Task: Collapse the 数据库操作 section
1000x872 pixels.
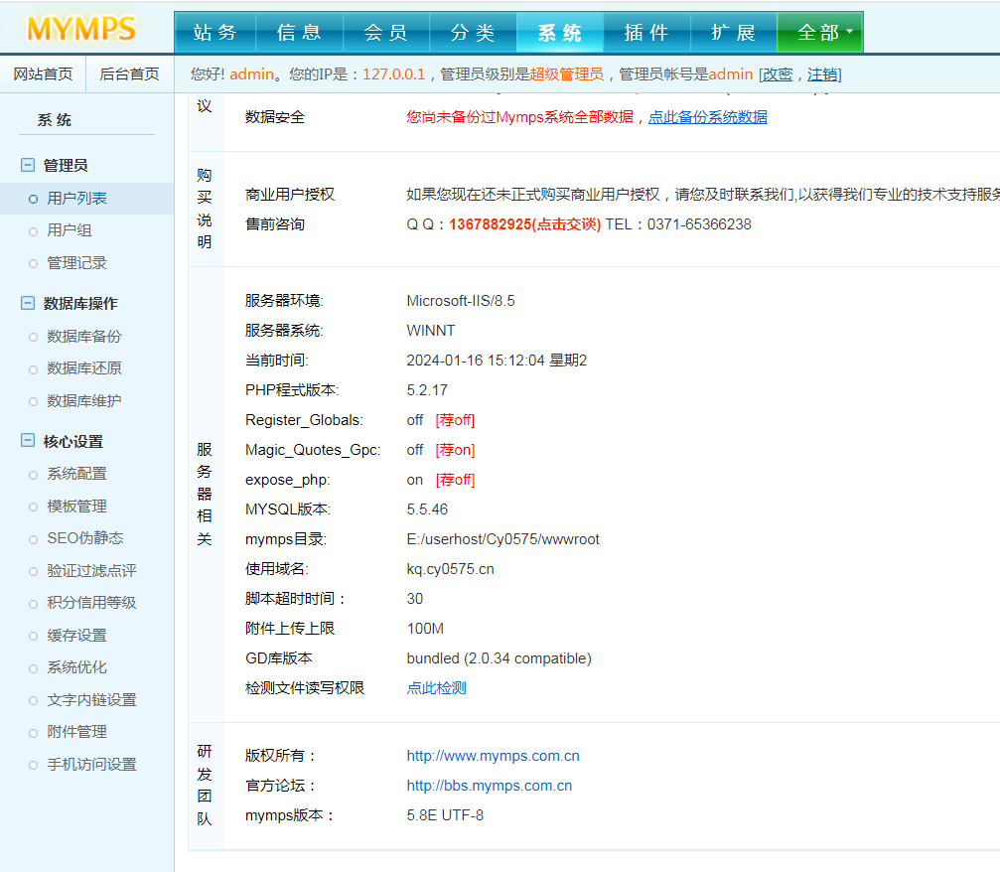Action: click(28, 303)
